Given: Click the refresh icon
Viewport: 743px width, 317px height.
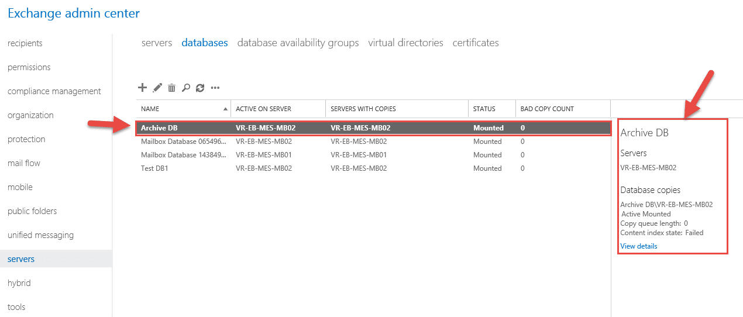Looking at the screenshot, I should [200, 88].
